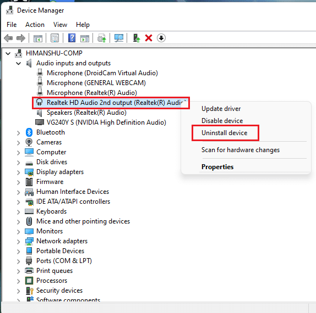Image resolution: width=316 pixels, height=313 pixels.
Task: Select the Monitors category label
Action: tap(50, 231)
